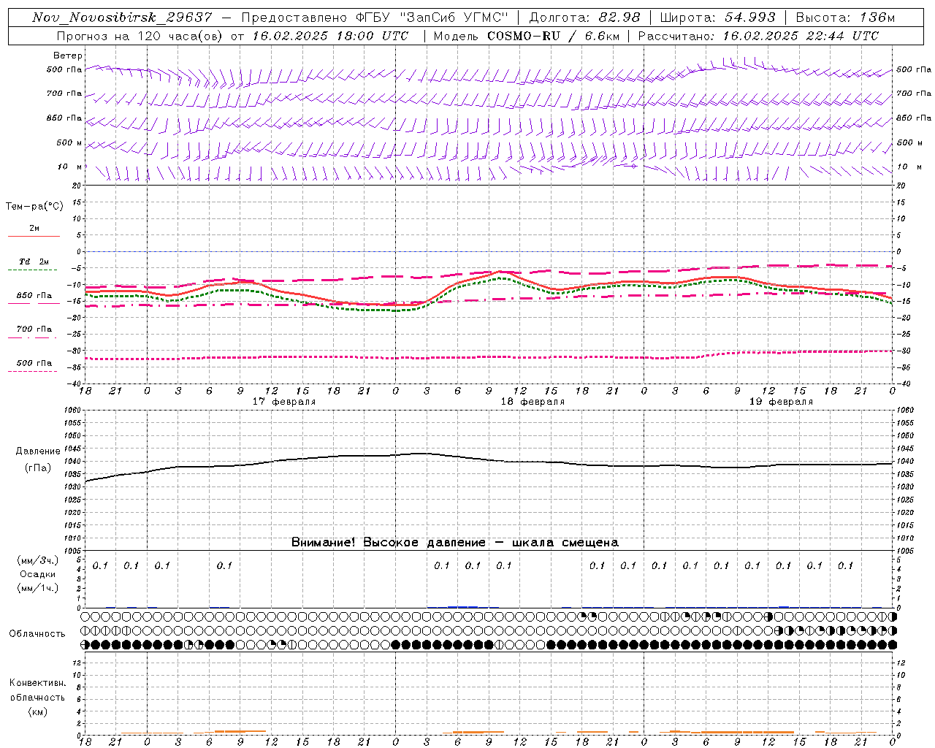Image resolution: width=935 pixels, height=748 pixels.
Task: Click the longitude value 82.98
Action: click(x=619, y=18)
